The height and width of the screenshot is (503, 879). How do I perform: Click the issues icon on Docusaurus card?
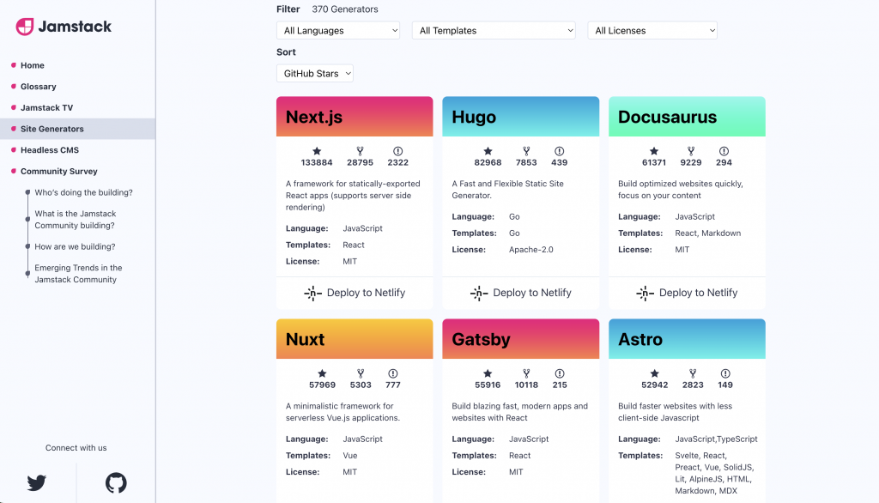(724, 151)
